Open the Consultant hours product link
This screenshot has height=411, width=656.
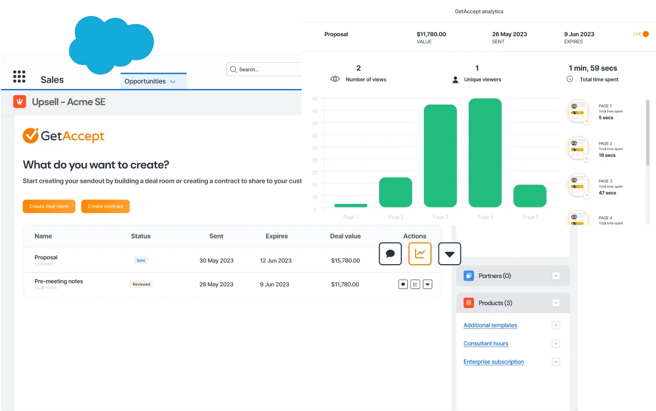tap(486, 344)
